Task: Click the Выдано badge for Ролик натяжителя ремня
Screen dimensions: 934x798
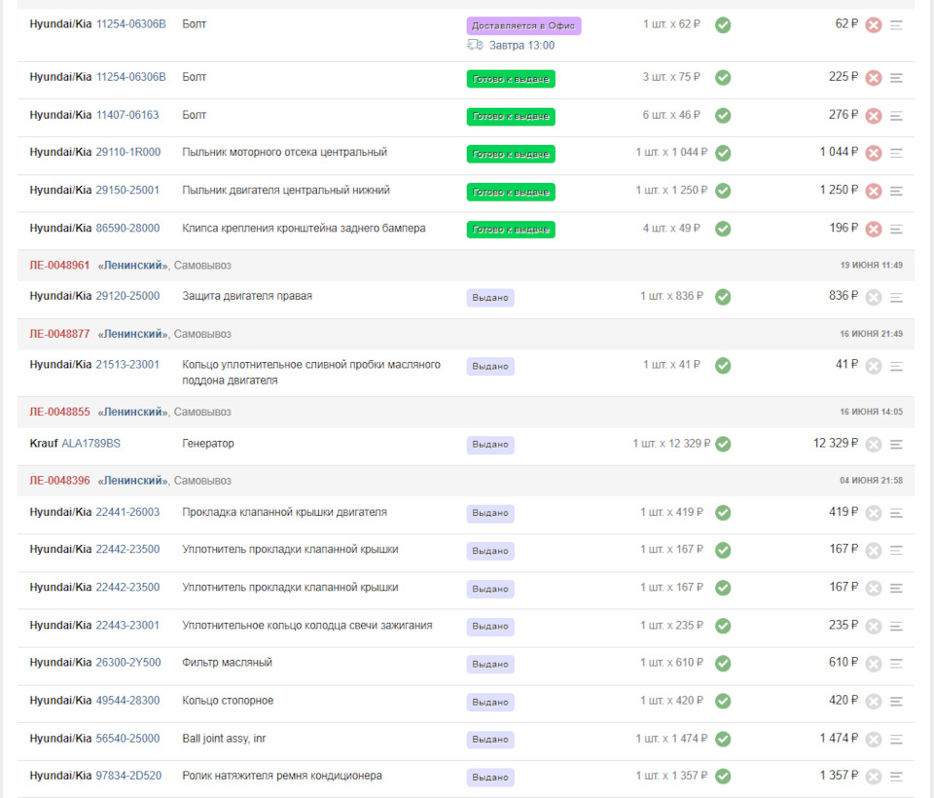Action: pos(490,778)
